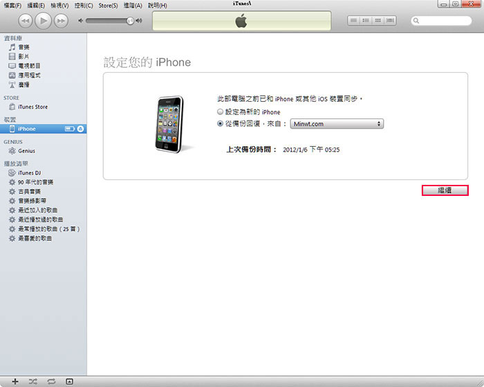Click the plus add playlist button
The image size is (484, 387).
pyautogui.click(x=15, y=381)
